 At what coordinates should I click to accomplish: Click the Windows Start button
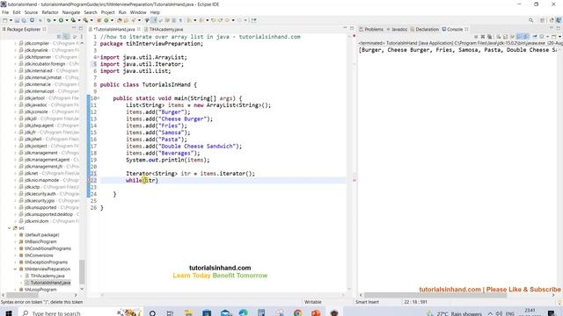(x=8, y=313)
